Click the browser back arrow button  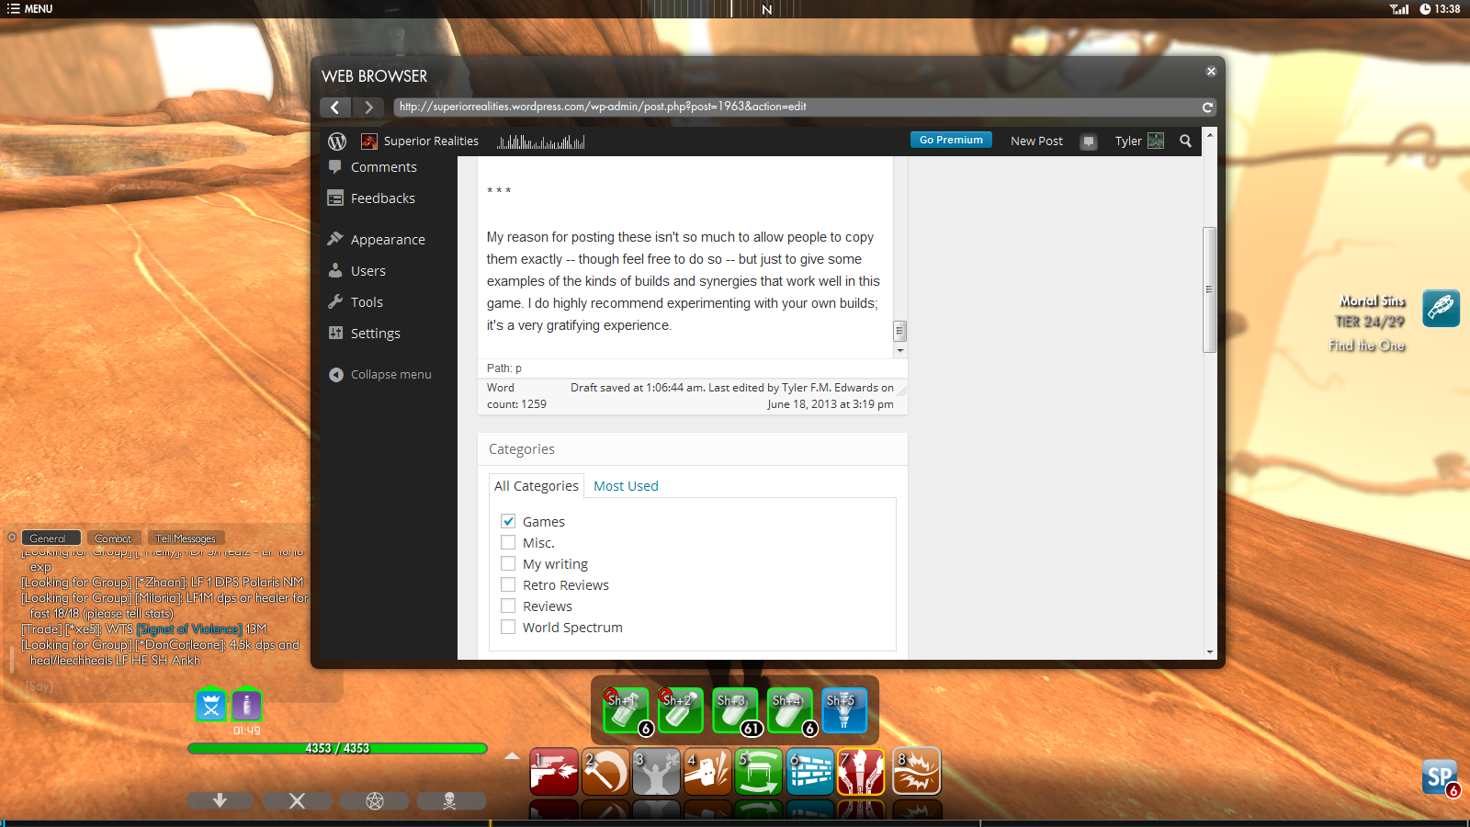(335, 108)
